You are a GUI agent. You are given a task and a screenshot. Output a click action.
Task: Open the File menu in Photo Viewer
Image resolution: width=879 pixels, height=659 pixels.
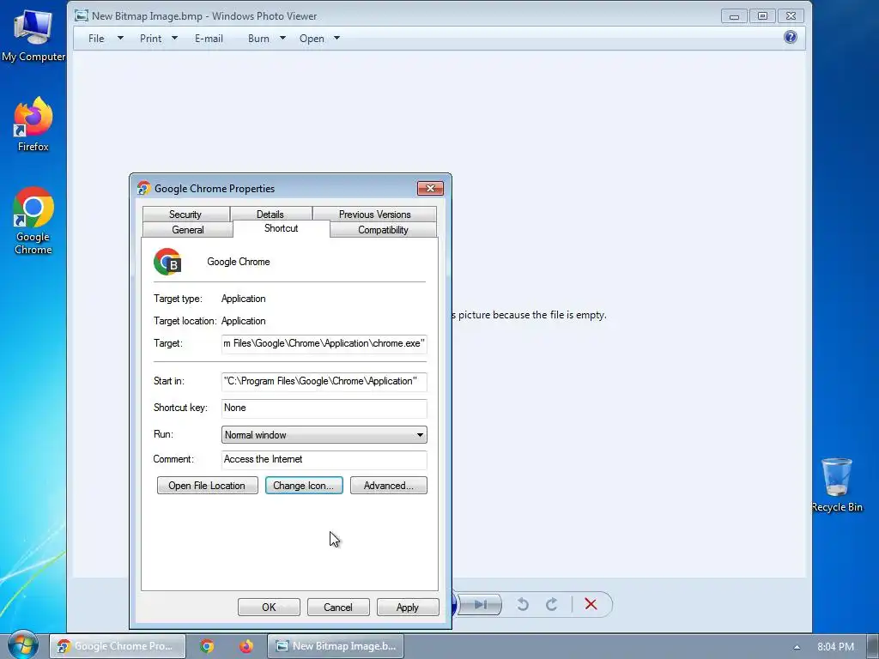106,38
